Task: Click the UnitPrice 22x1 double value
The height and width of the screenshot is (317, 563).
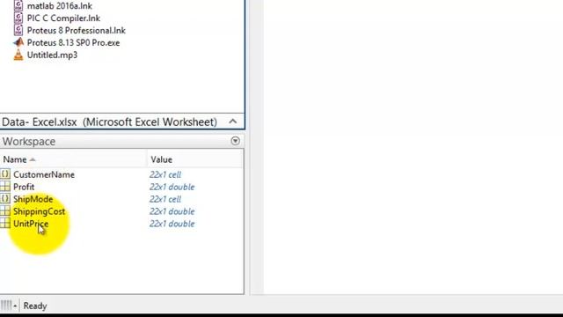Action: (x=172, y=224)
